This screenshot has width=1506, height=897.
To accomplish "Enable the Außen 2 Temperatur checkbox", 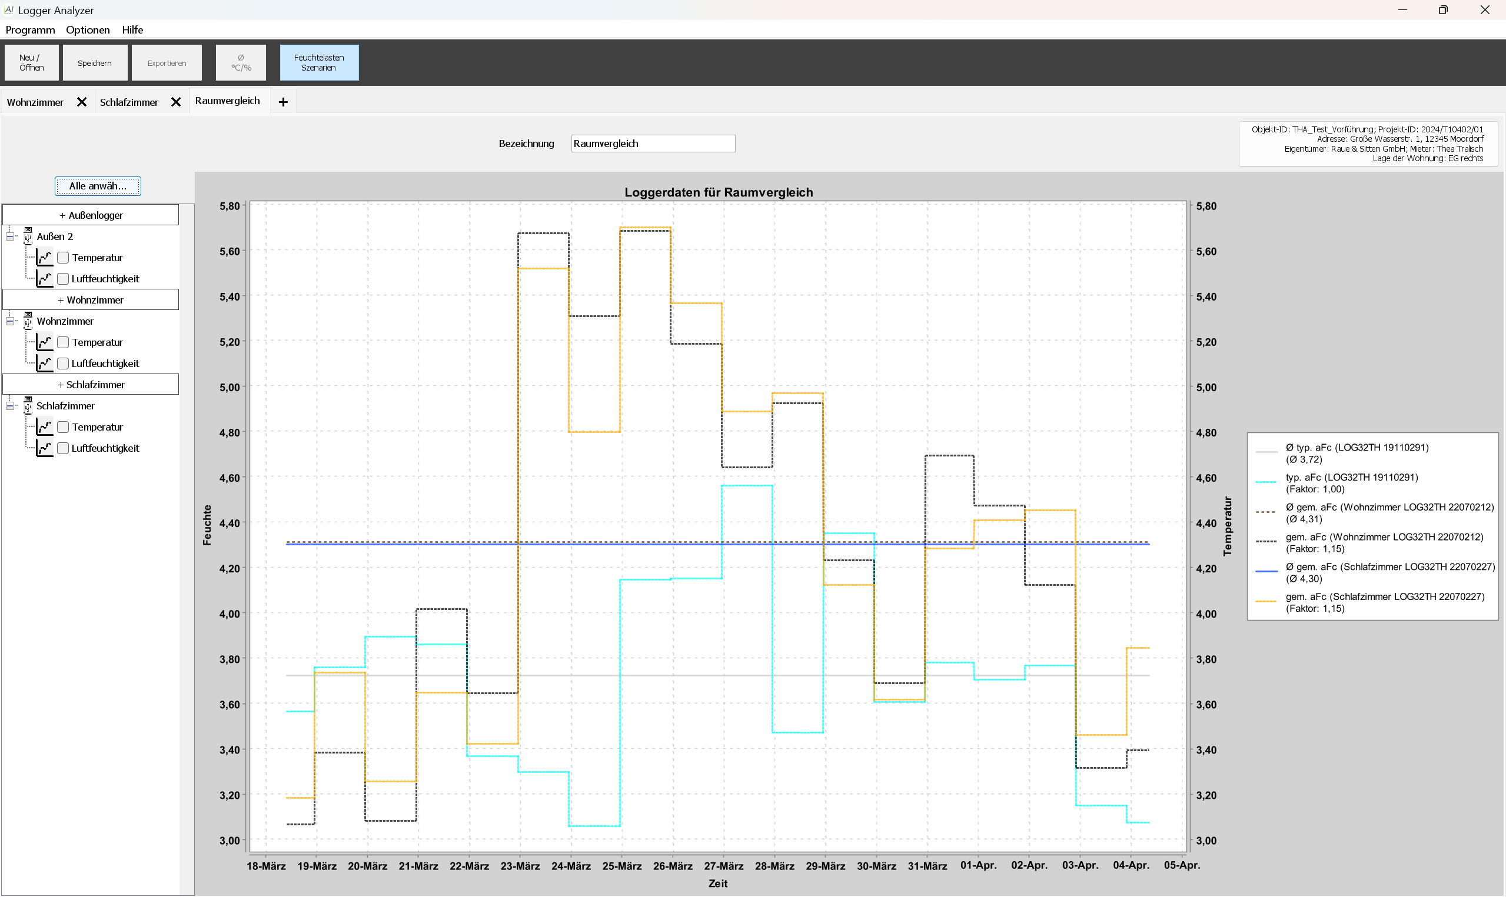I will coord(63,258).
